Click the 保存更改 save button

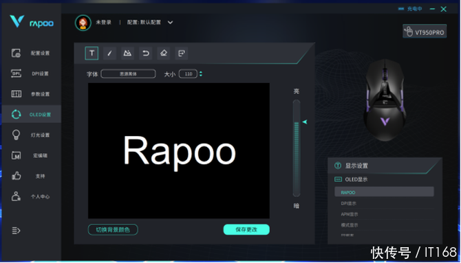point(246,229)
